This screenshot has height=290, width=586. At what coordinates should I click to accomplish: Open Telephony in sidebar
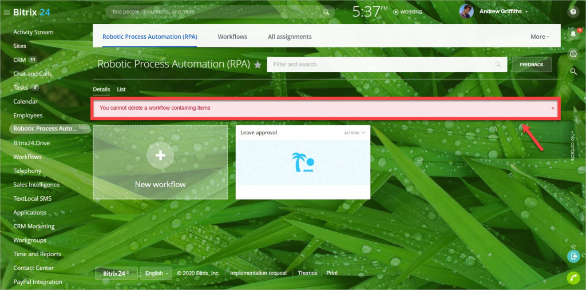coord(27,171)
